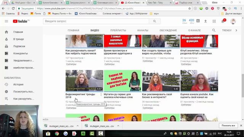Expand mutagen_mass_ko download options
This screenshot has width=244, height=137.
[x=78, y=126]
